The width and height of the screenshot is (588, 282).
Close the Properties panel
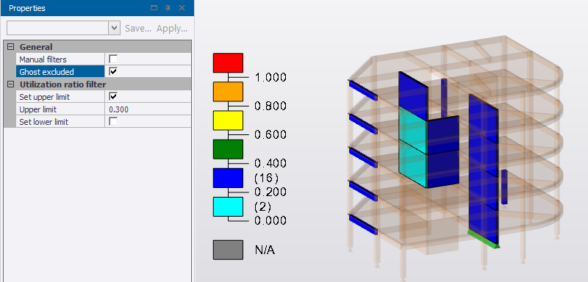[182, 8]
